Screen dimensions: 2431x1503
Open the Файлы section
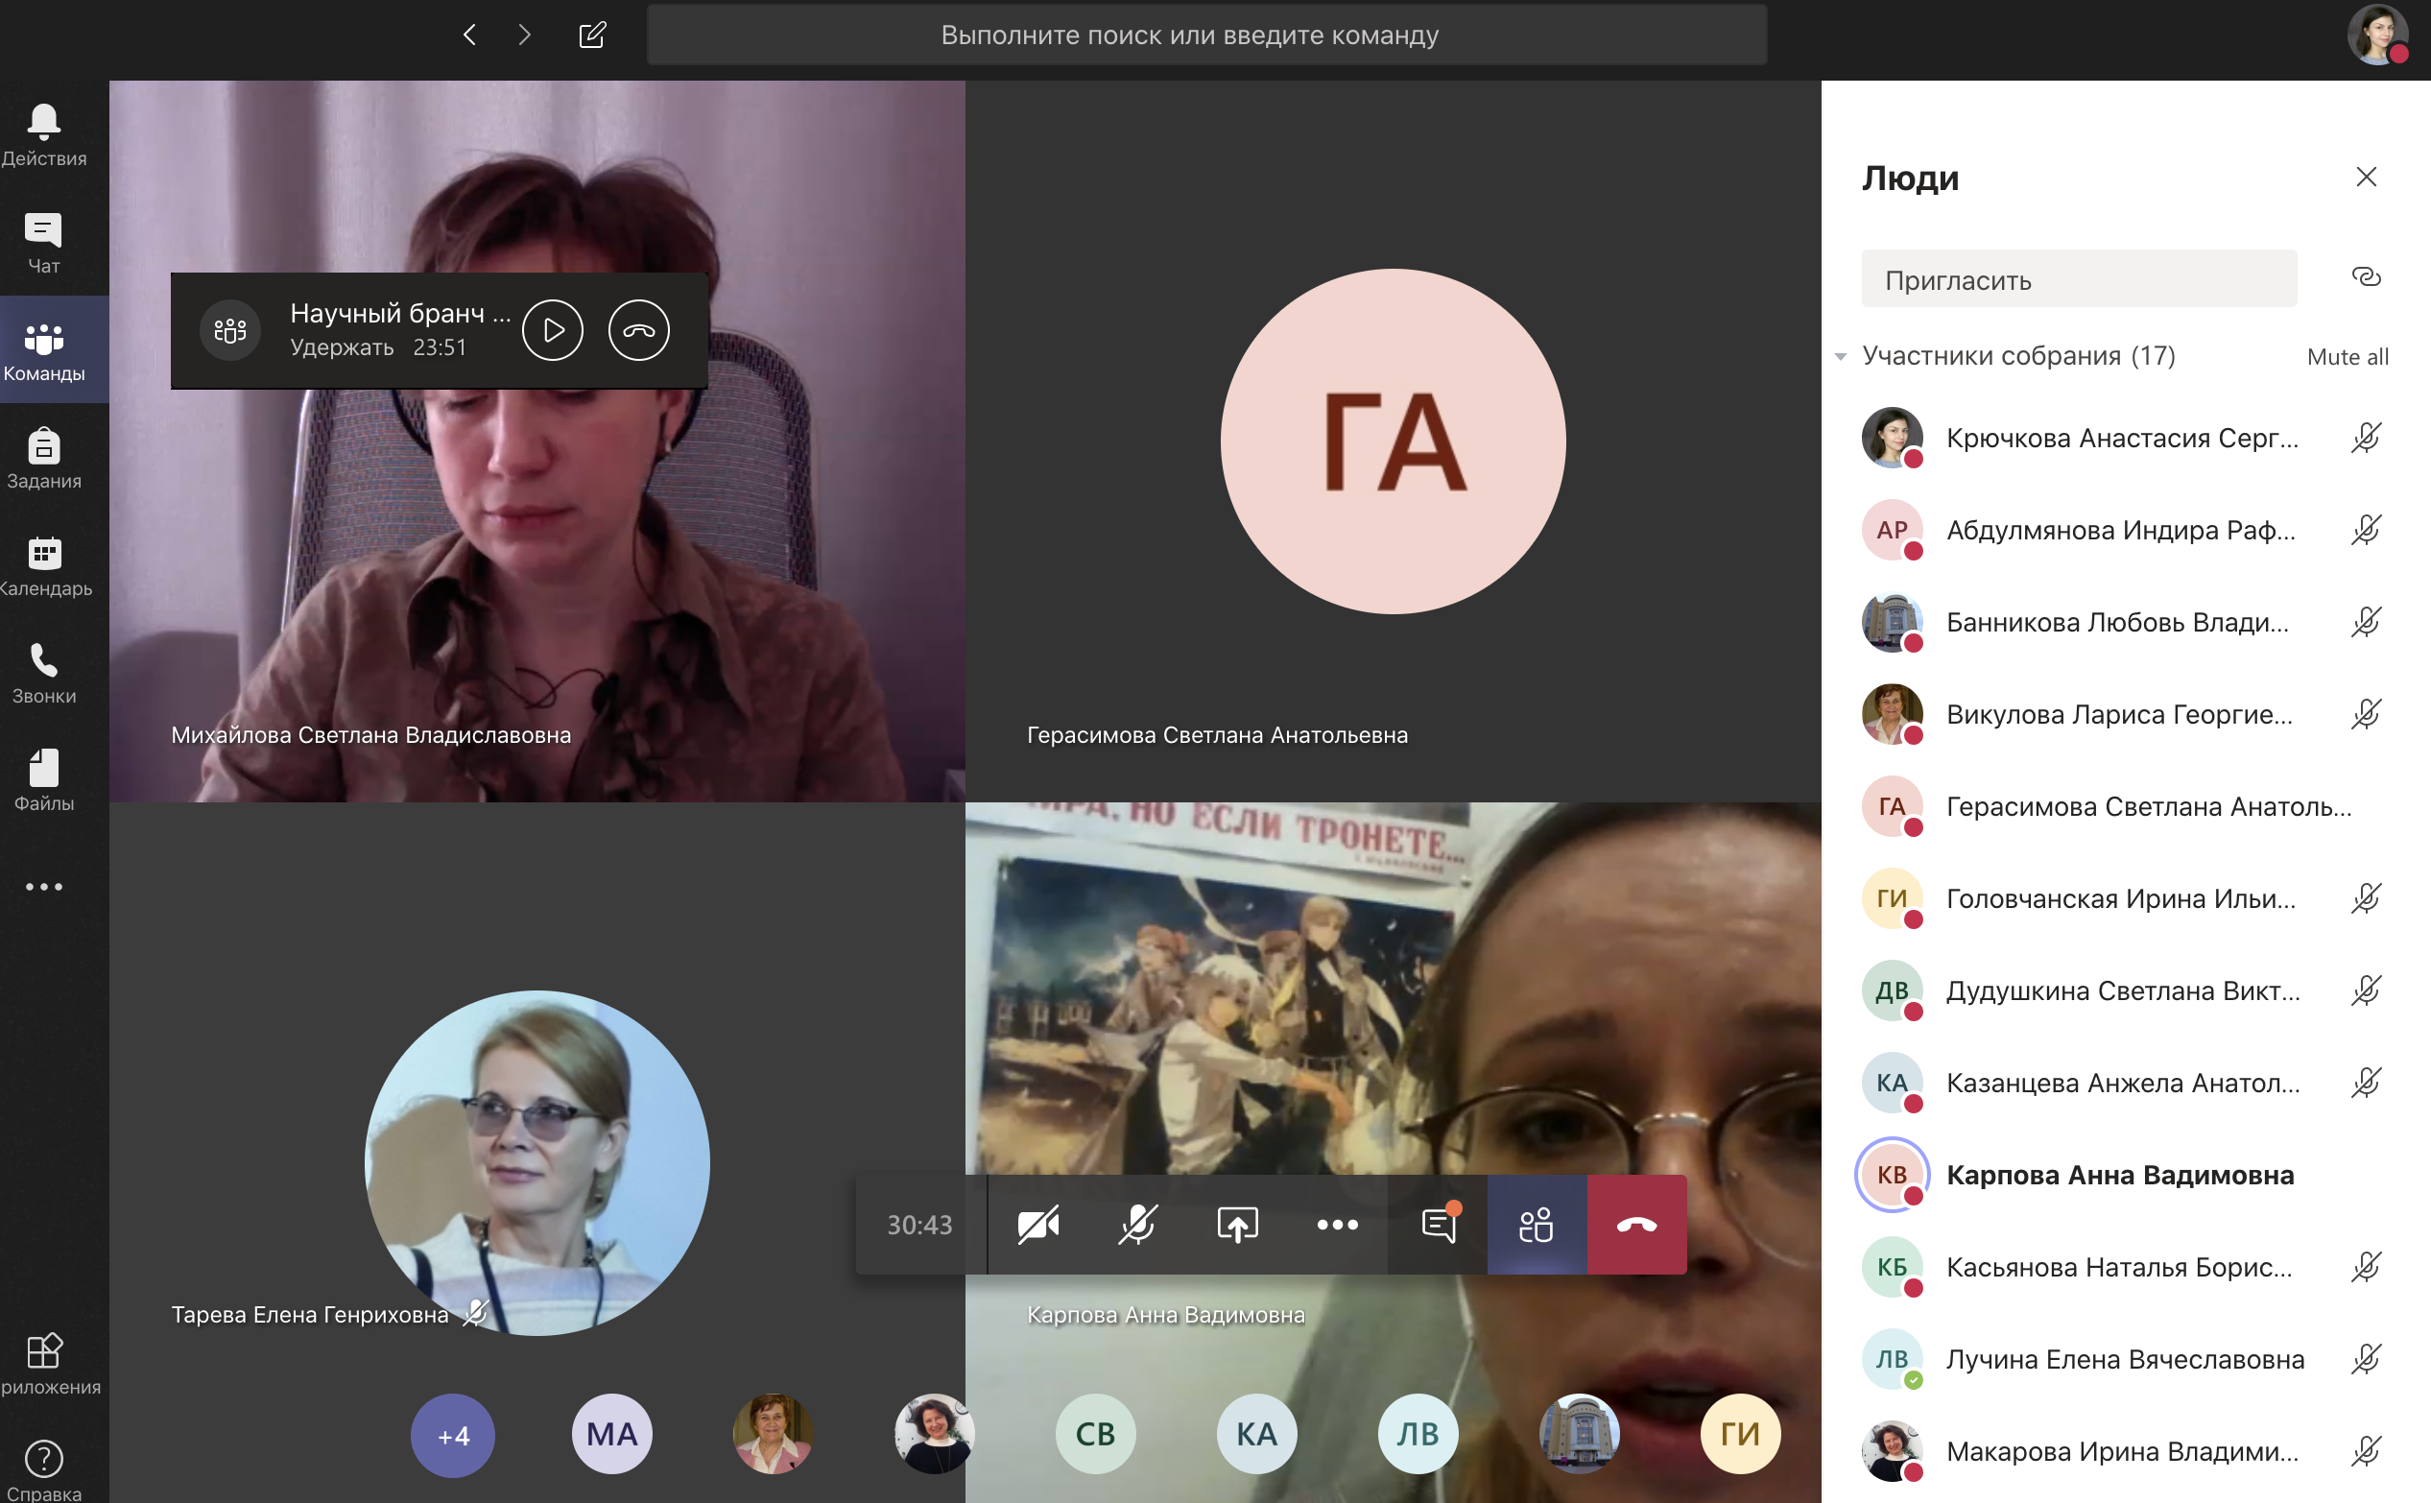point(45,780)
